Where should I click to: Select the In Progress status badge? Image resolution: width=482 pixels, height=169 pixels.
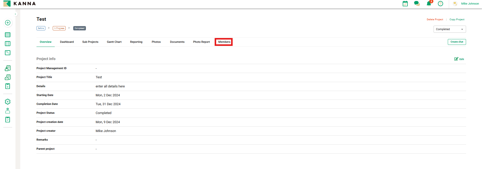pyautogui.click(x=59, y=28)
